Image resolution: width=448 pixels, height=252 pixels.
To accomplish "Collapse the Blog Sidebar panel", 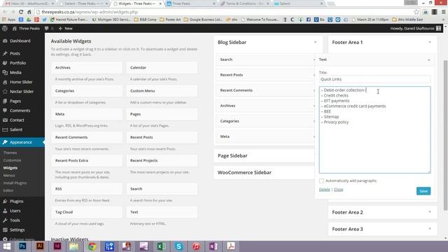I will pyautogui.click(x=316, y=42).
